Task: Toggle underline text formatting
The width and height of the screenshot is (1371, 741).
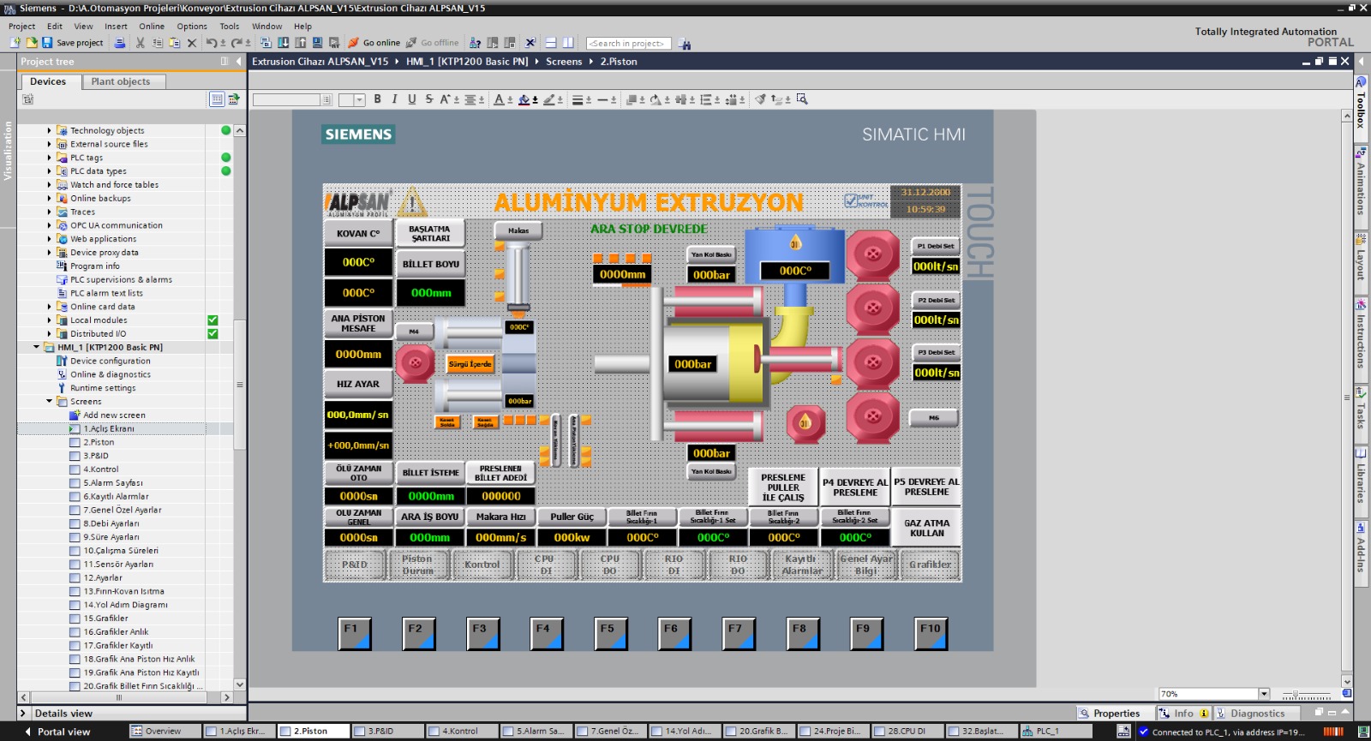Action: [411, 99]
